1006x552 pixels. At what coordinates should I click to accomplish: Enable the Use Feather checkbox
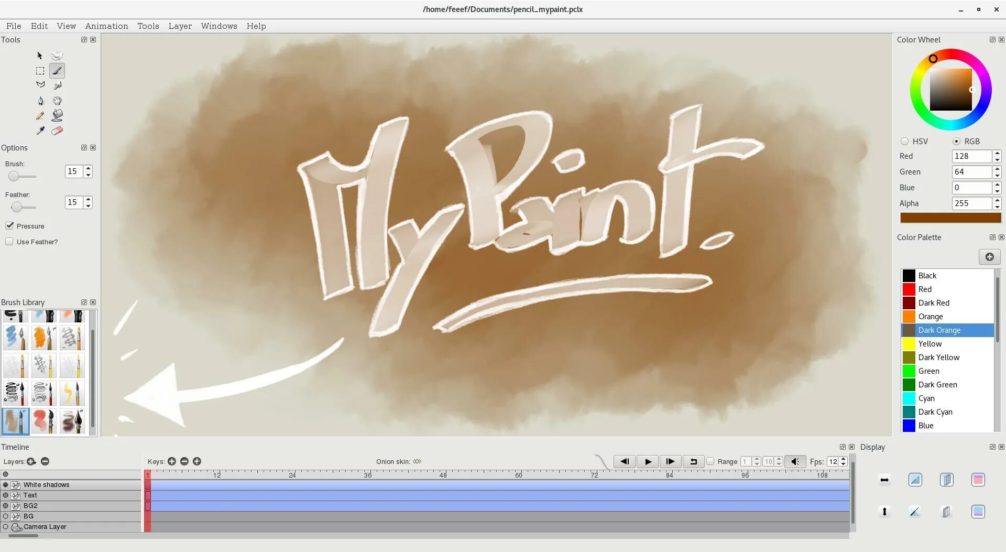[x=9, y=241]
